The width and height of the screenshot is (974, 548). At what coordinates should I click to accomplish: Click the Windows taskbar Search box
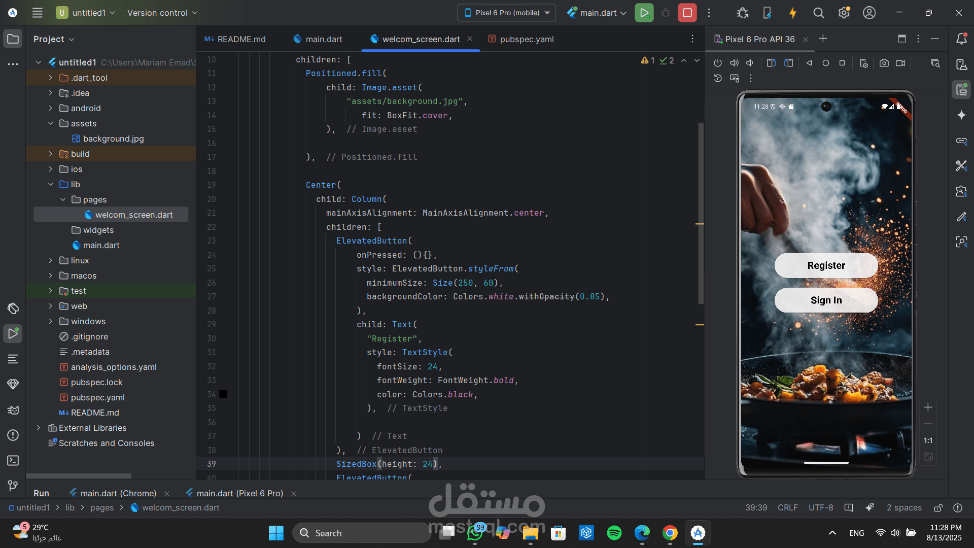click(362, 533)
